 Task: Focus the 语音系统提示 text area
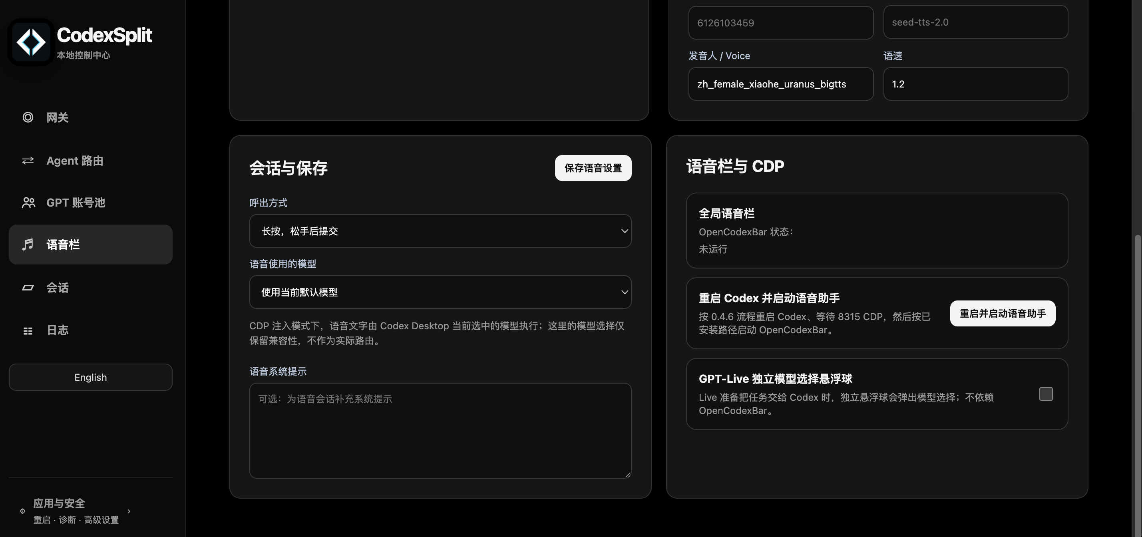tap(440, 431)
